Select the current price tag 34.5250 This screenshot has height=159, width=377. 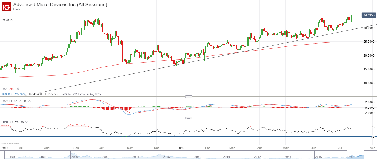point(368,15)
